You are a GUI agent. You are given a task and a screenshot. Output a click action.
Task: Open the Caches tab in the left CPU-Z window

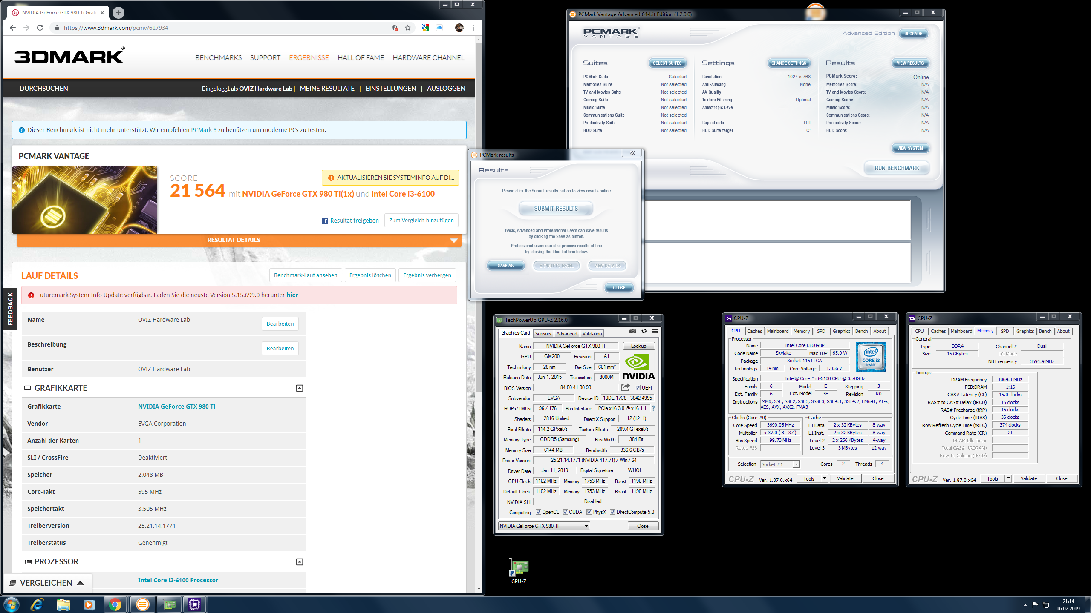(754, 331)
